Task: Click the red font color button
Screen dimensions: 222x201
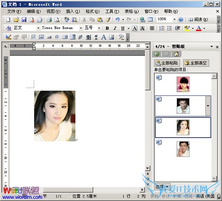Action: [199, 28]
